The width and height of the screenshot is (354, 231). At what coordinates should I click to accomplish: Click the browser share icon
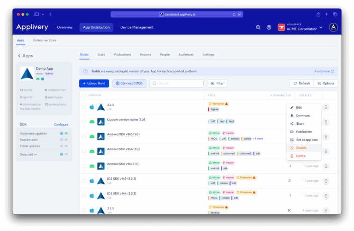(319, 14)
